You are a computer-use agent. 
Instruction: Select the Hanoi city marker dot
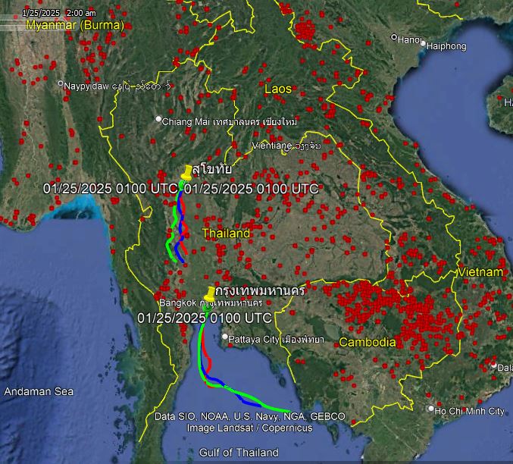pos(394,37)
